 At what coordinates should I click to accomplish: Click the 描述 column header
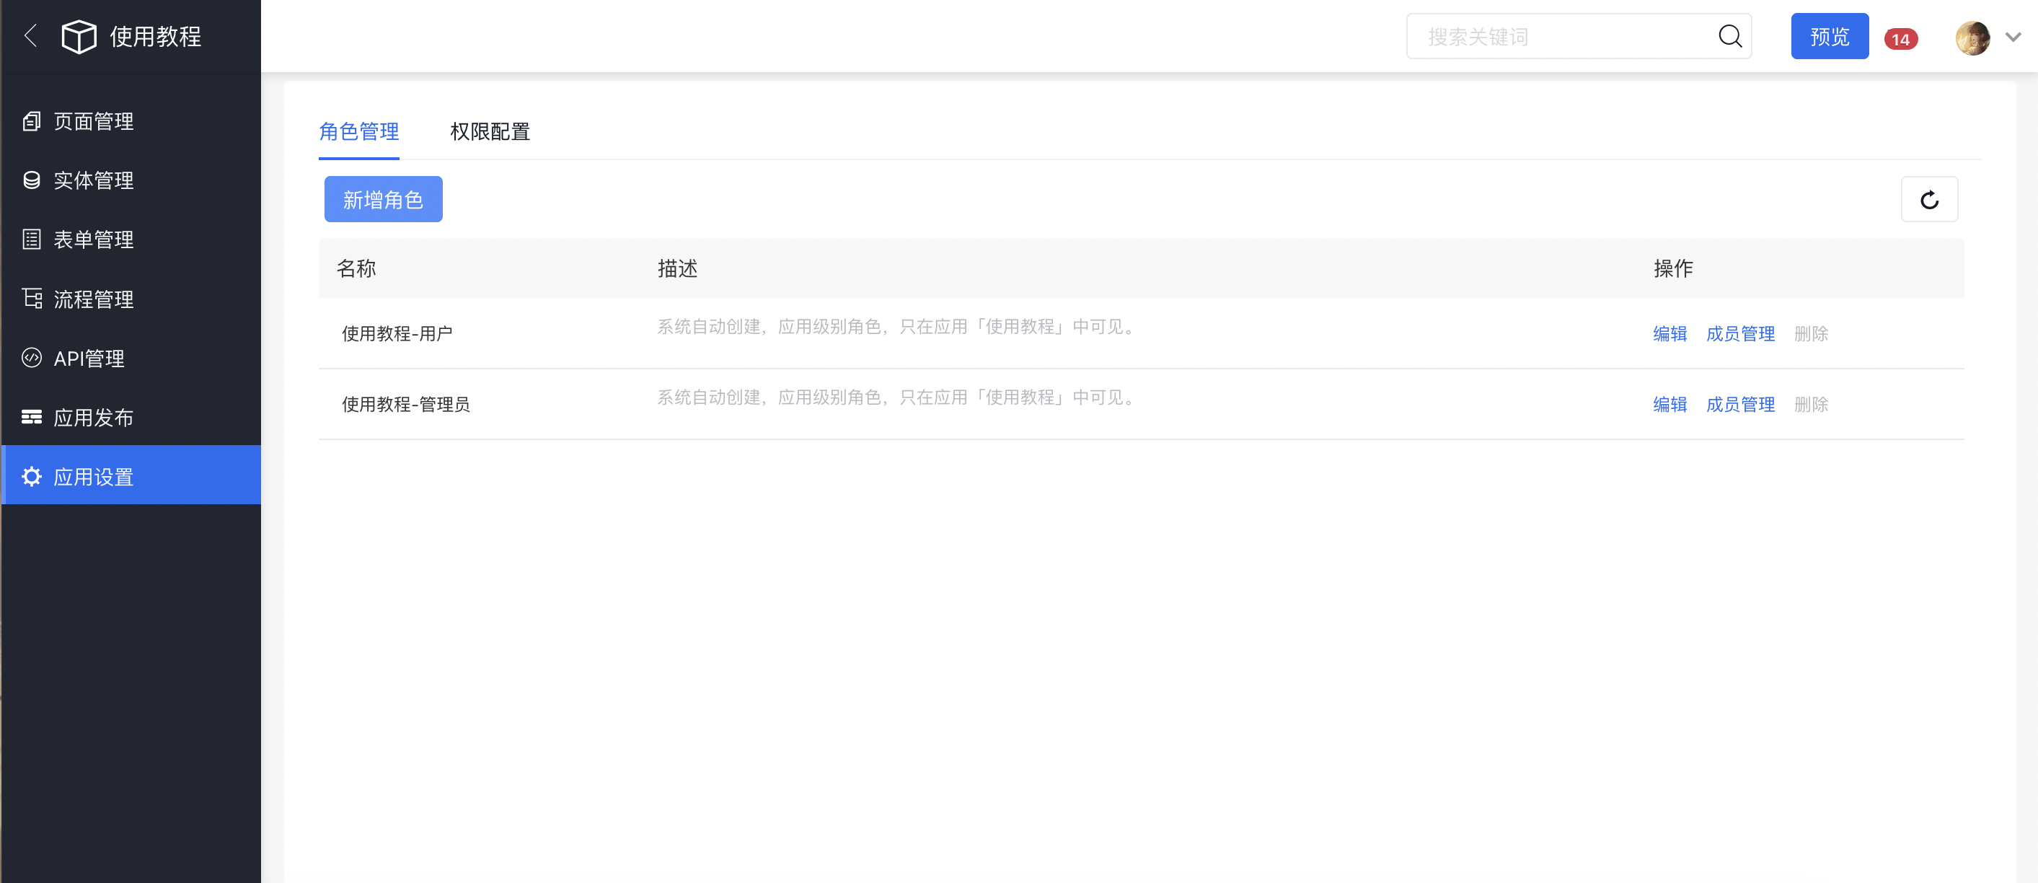tap(677, 269)
